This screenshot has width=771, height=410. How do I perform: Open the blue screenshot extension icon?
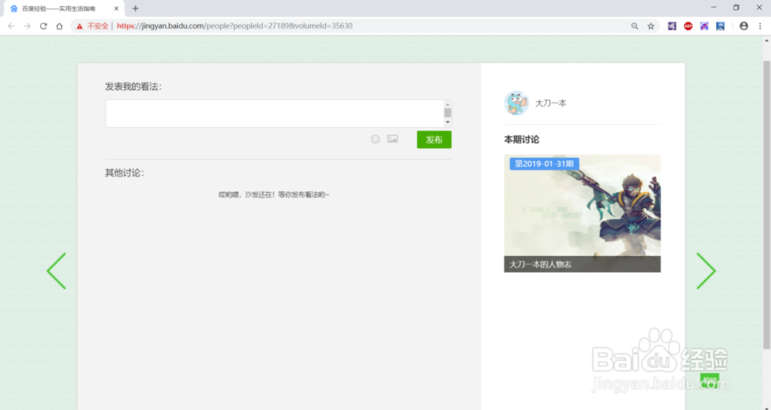[x=720, y=26]
